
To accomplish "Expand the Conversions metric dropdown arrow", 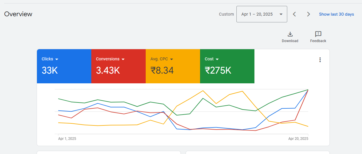I will click(123, 59).
